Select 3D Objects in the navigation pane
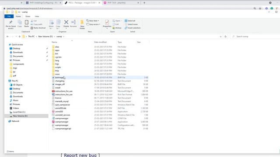 click(17, 85)
